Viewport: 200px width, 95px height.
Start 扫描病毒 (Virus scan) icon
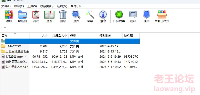click(x=119, y=15)
